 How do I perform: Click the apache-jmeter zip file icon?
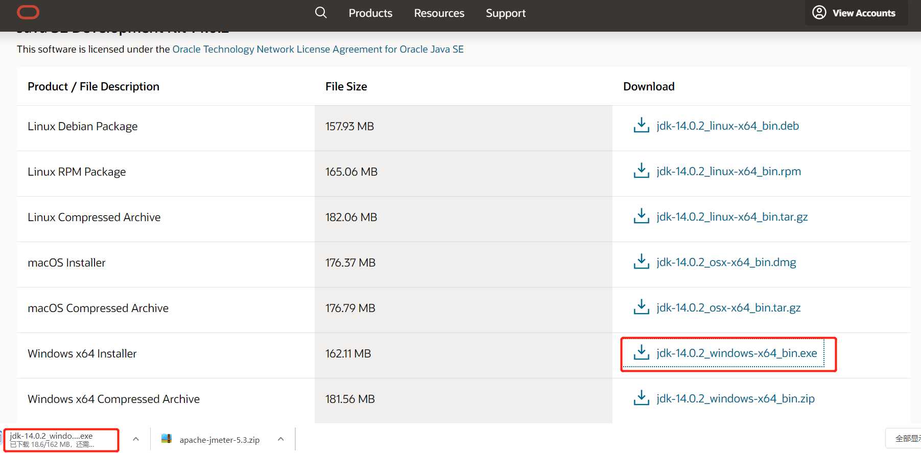tap(166, 439)
